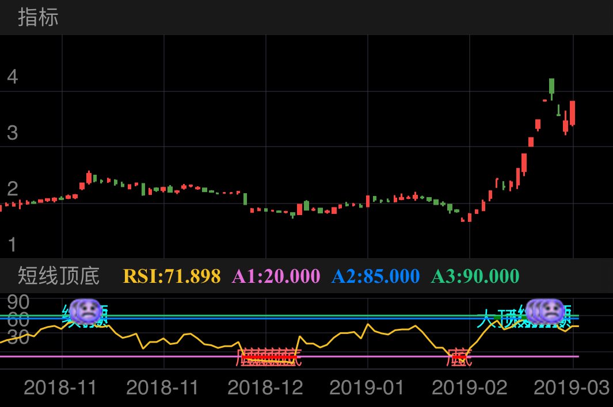This screenshot has width=613, height=407.
Task: Open the 指标 indicator header
Action: click(x=38, y=17)
